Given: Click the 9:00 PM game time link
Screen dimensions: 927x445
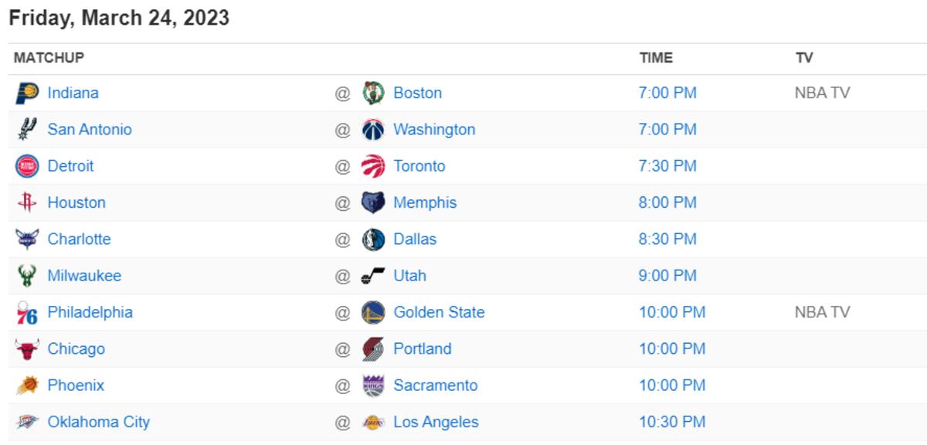Looking at the screenshot, I should click(x=667, y=276).
